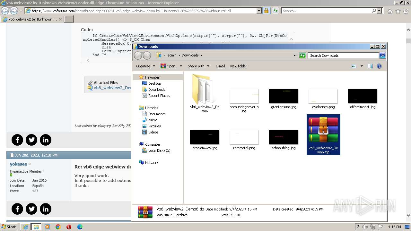
Task: Expand the Open button dropdown arrow
Action: click(181, 66)
